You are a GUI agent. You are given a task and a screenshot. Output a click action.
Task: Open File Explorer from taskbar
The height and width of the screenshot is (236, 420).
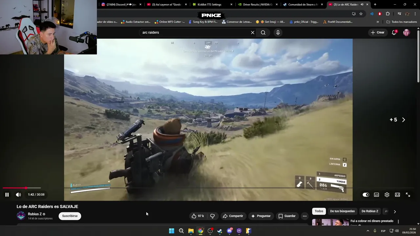(191, 231)
